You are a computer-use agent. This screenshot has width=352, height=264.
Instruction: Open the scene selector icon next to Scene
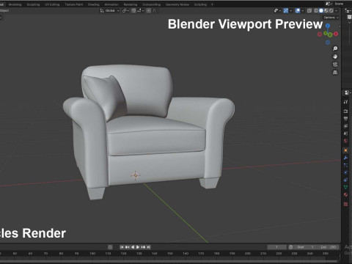point(329,4)
